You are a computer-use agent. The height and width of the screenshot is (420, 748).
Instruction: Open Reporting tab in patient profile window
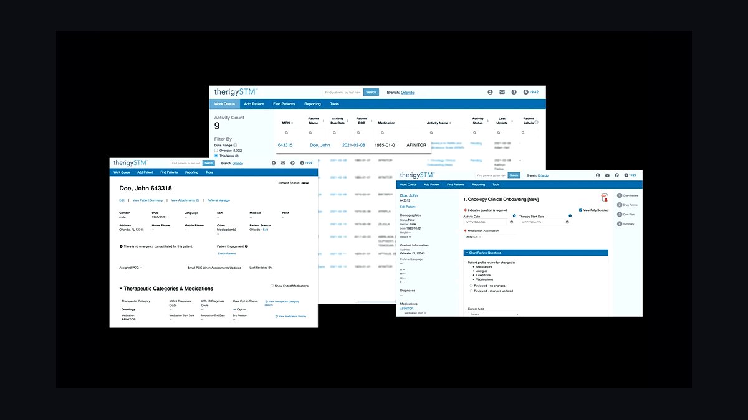pyautogui.click(x=192, y=172)
